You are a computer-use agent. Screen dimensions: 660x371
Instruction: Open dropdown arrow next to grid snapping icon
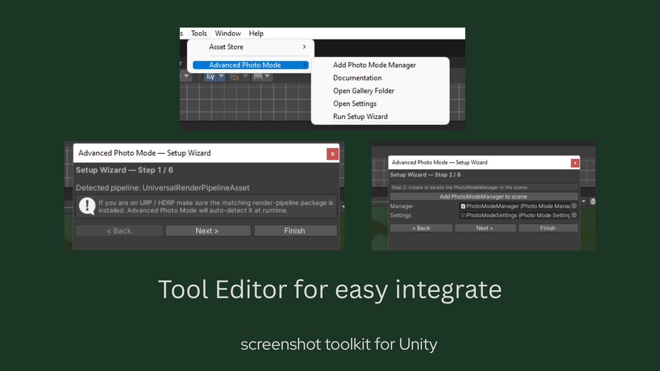coord(222,77)
